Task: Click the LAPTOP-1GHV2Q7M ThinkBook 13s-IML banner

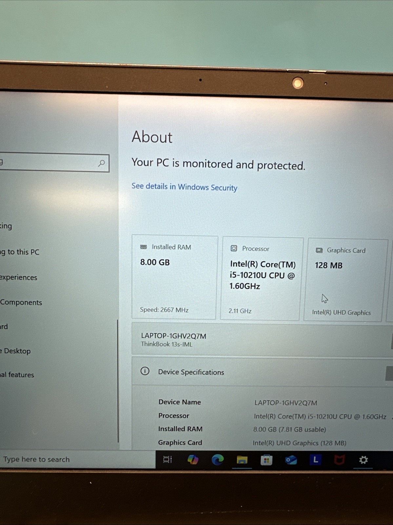Action: point(262,339)
